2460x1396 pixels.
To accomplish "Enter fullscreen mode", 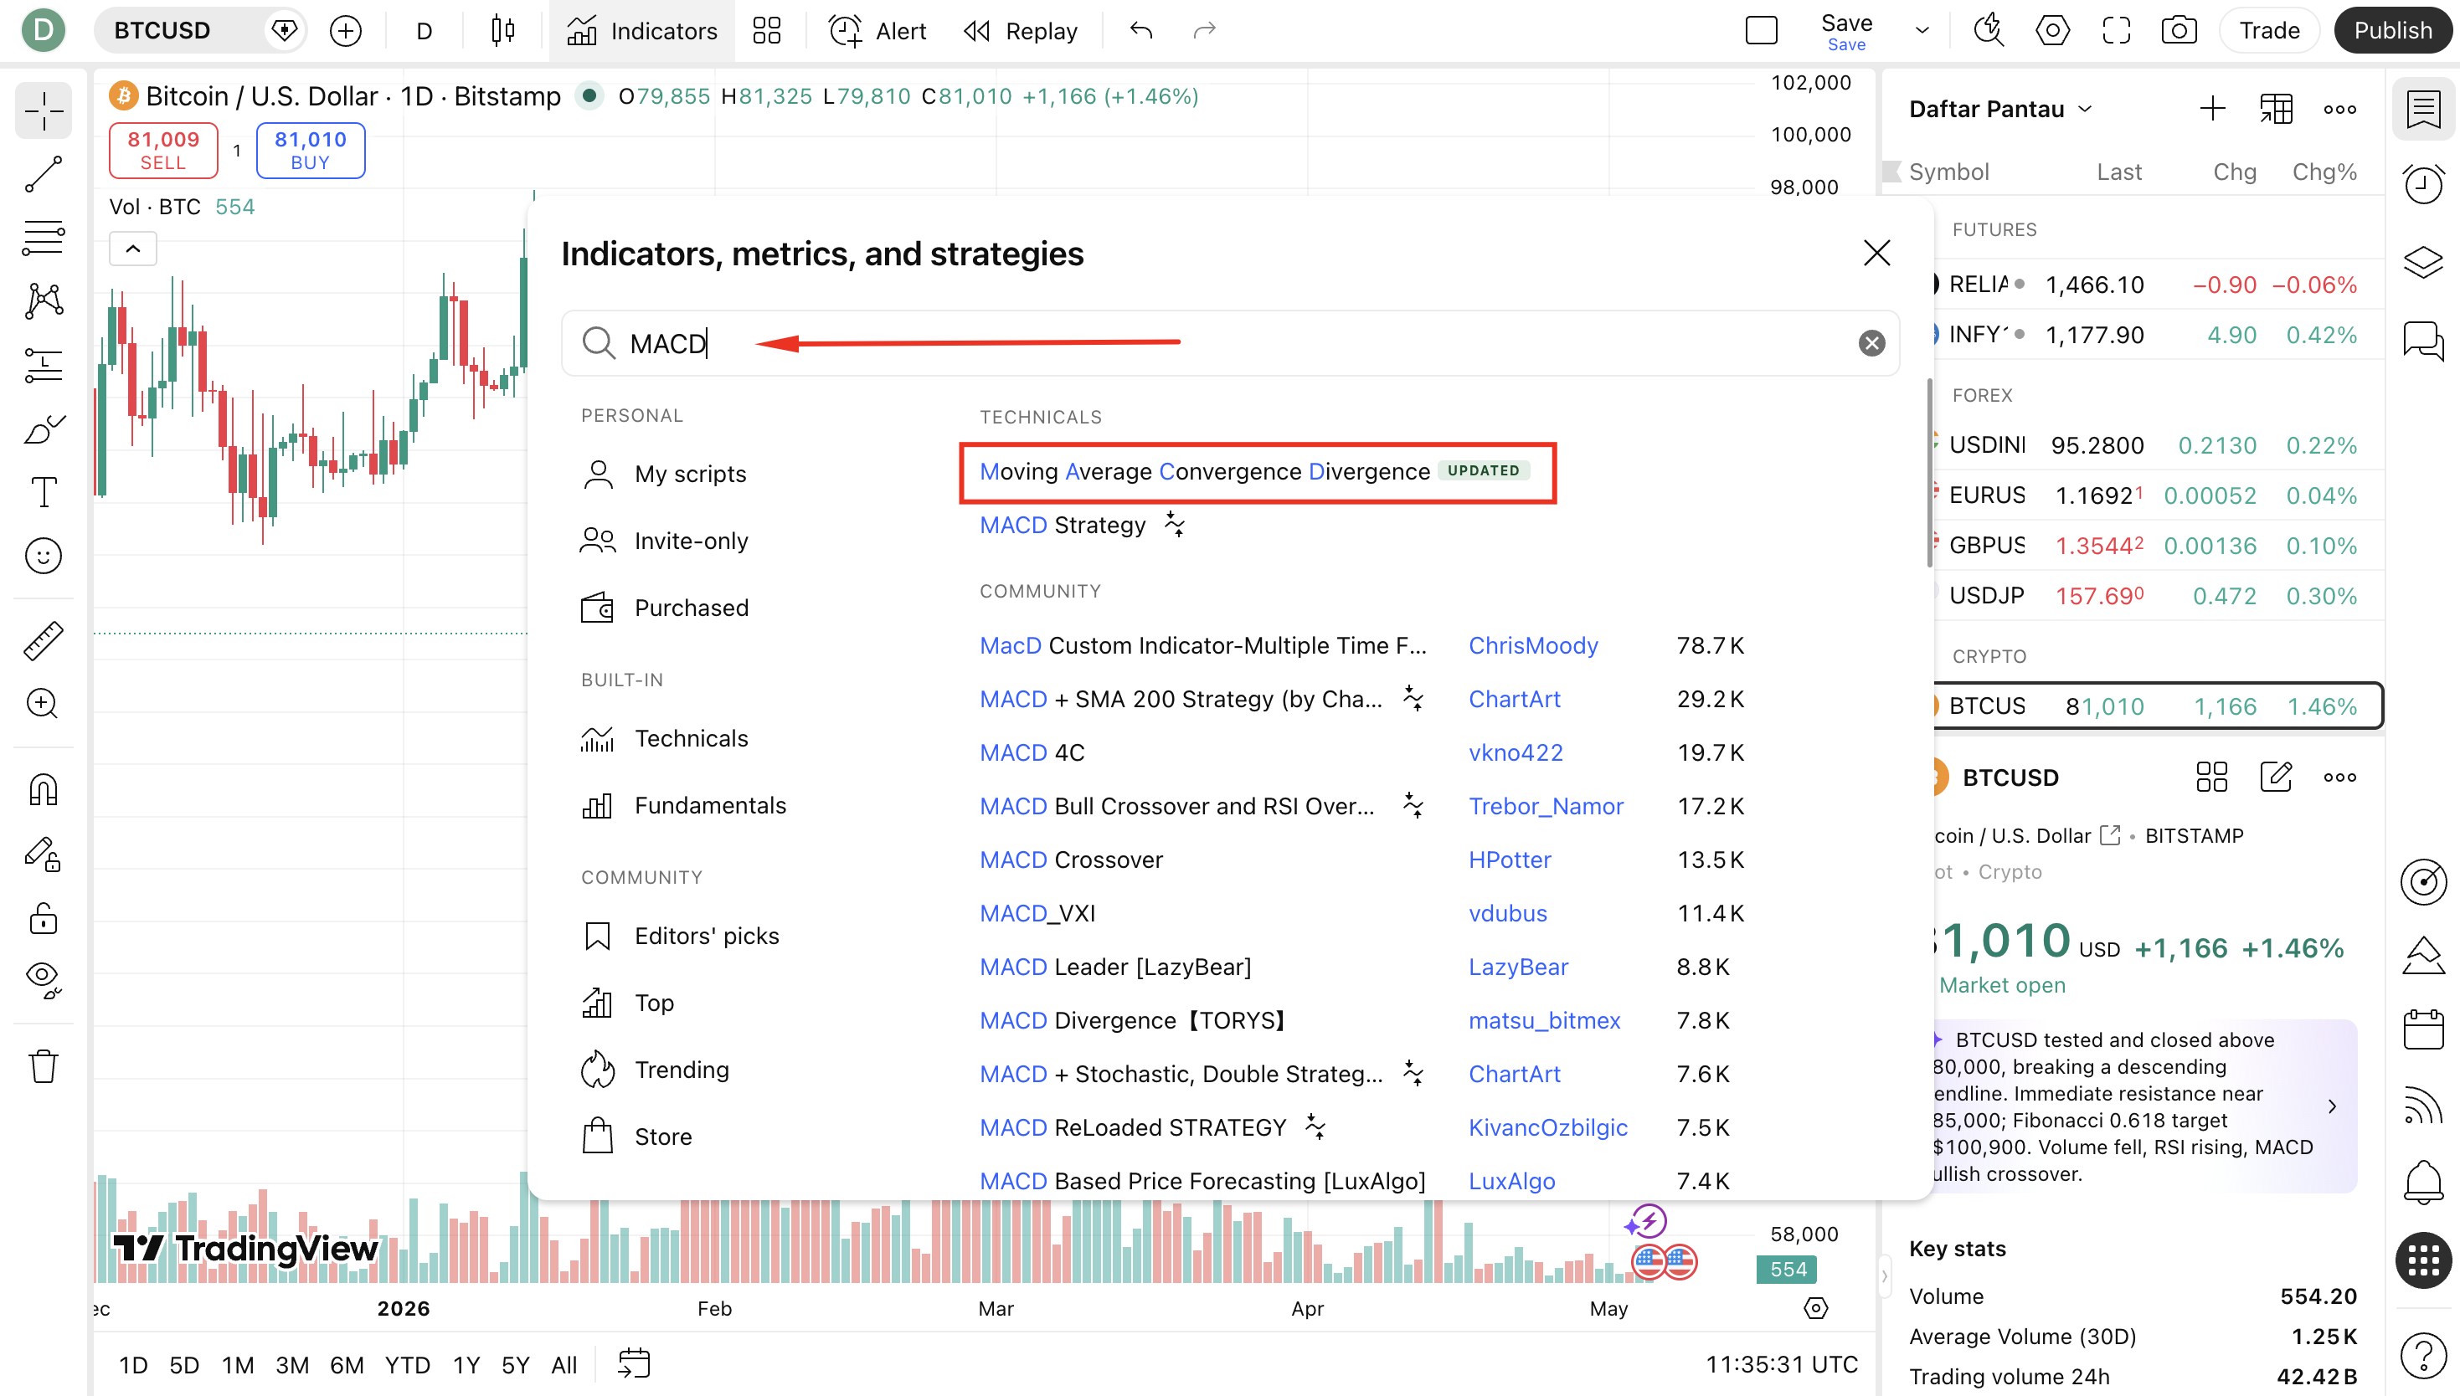I will 2116,31.
